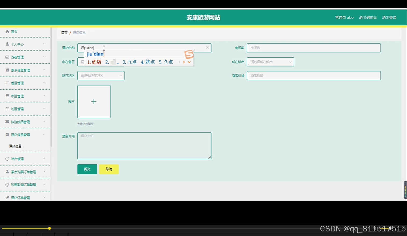
Task: Click the list icon beside 省区管理
Action: click(7, 83)
